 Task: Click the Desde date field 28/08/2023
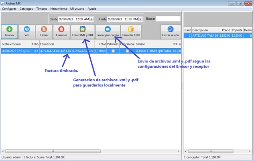[66, 19]
